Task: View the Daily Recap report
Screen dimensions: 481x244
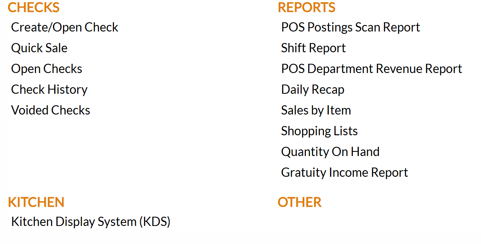Action: [x=312, y=90]
